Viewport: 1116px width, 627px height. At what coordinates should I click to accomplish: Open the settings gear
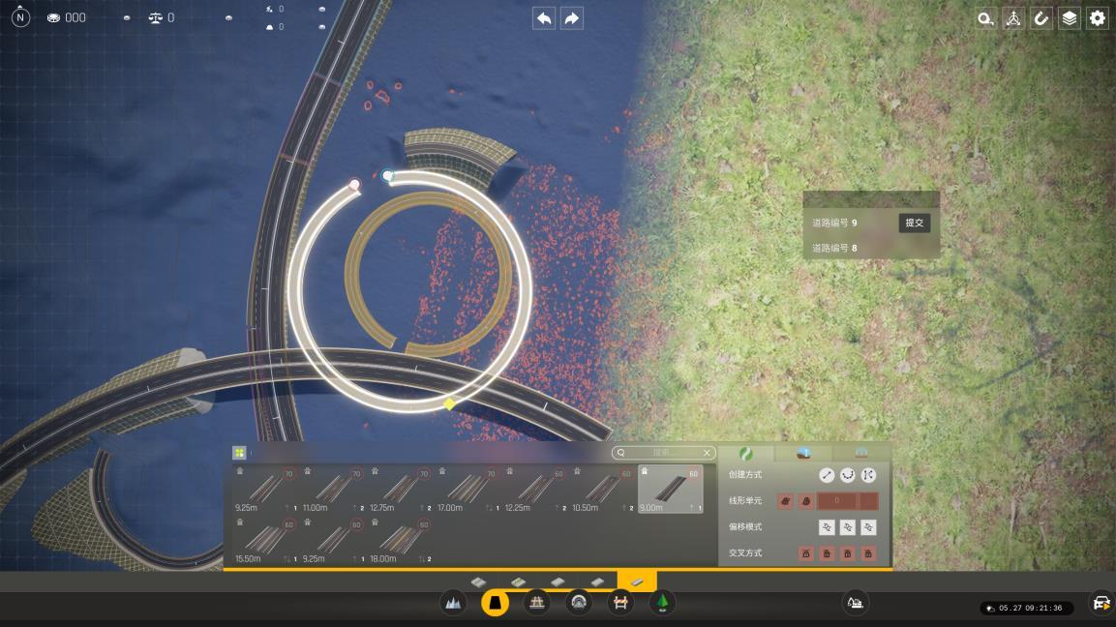pyautogui.click(x=1098, y=18)
